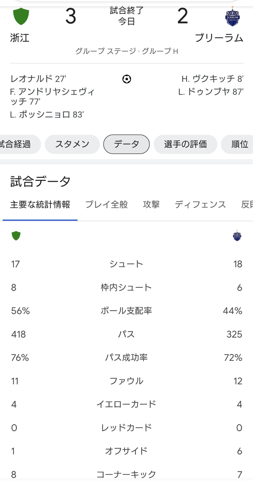Tap scorer レオナルド 27' entry
This screenshot has height=483, width=253.
tap(38, 79)
